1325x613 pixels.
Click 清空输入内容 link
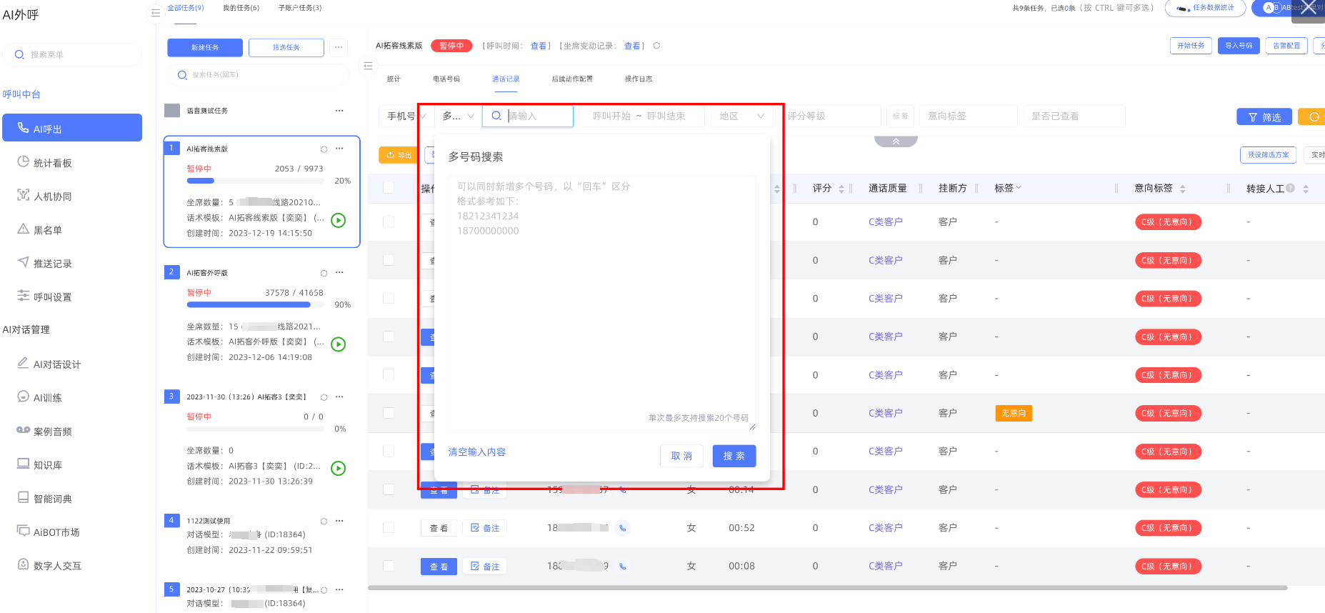pos(477,452)
